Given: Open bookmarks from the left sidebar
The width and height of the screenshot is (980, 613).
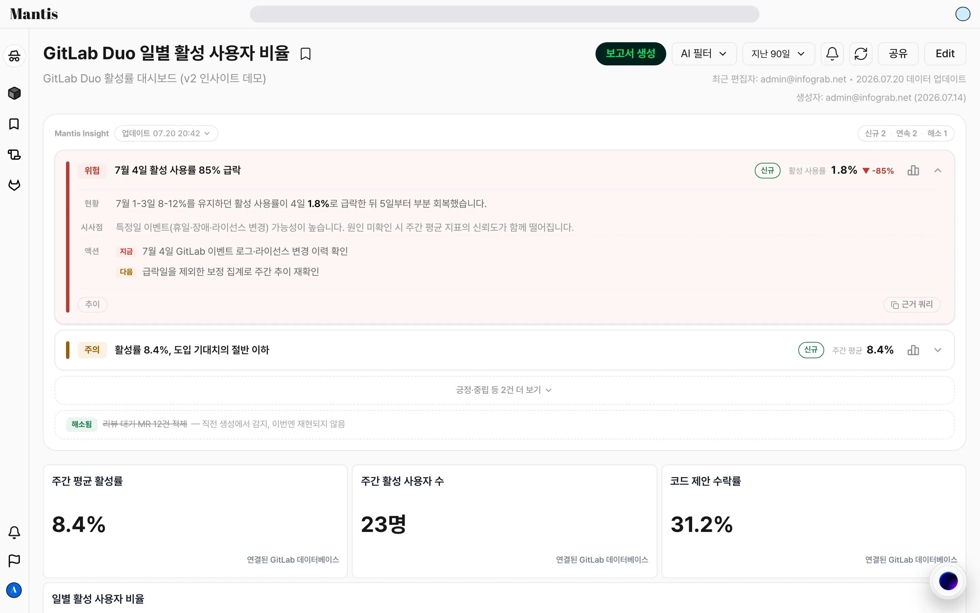Looking at the screenshot, I should 14,124.
